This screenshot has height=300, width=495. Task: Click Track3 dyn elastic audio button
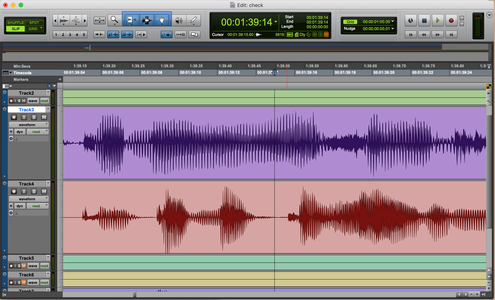tap(20, 132)
